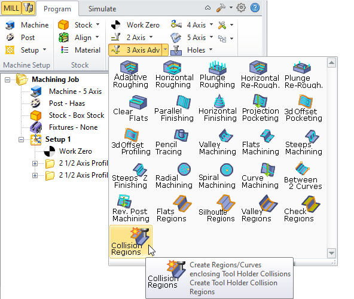Choose Curve Machining toolpath

click(260, 175)
